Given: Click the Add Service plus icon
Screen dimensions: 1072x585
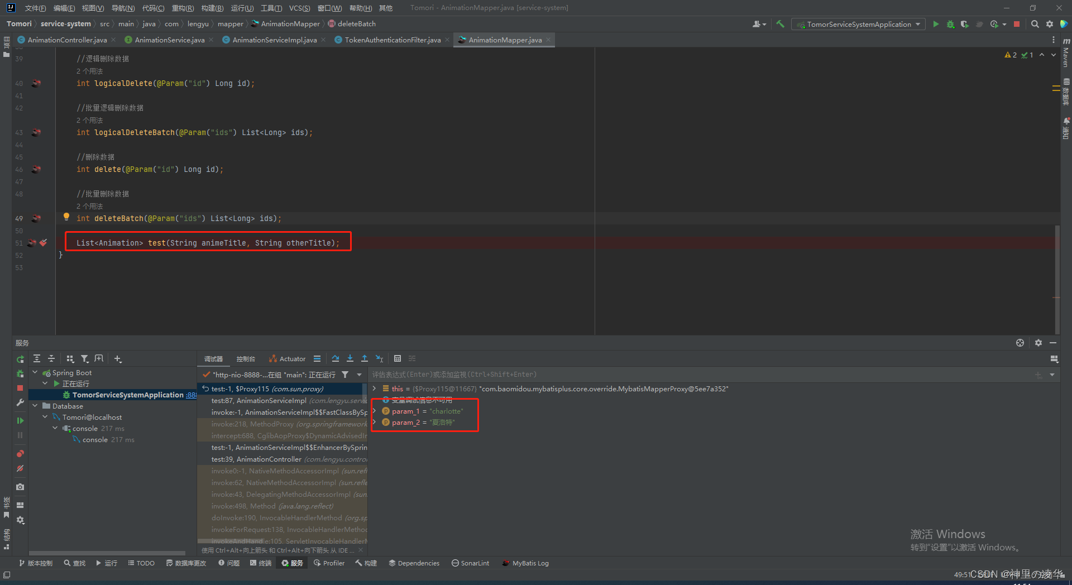Looking at the screenshot, I should point(118,358).
